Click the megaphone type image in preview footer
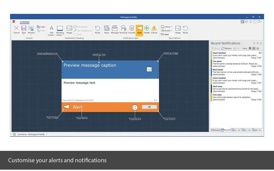274x171 pixels. pyautogui.click(x=66, y=107)
